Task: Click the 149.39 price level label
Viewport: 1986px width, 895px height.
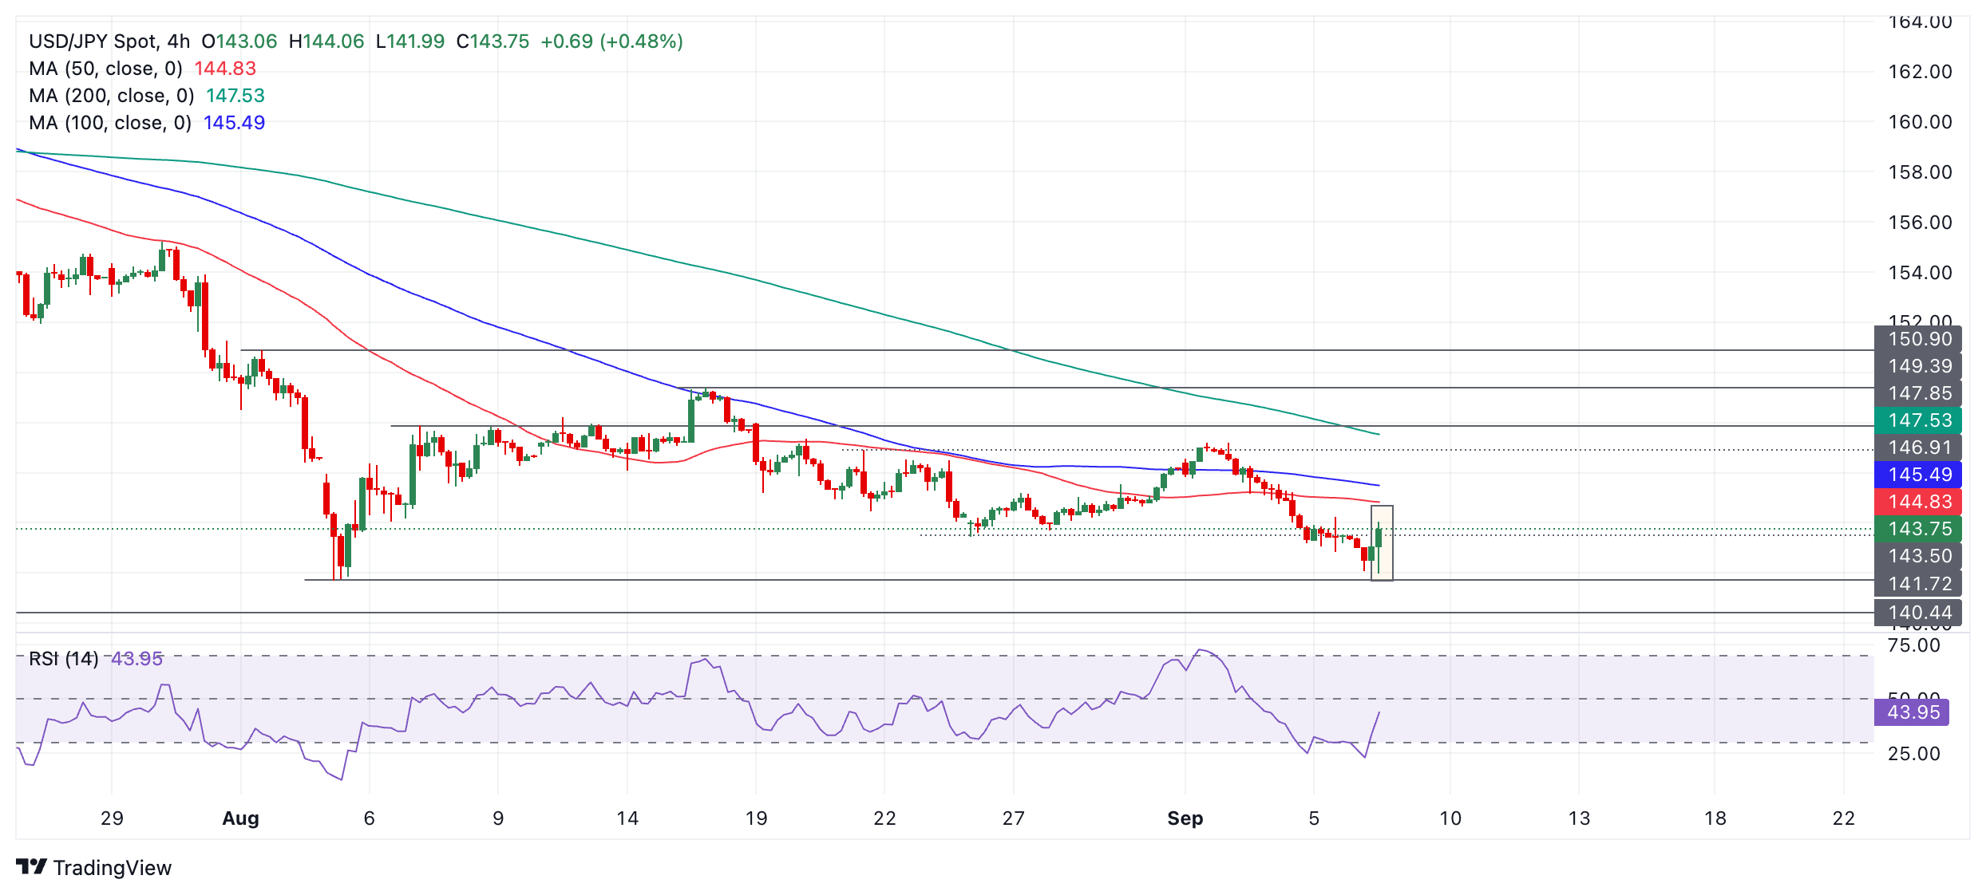Action: (1917, 366)
